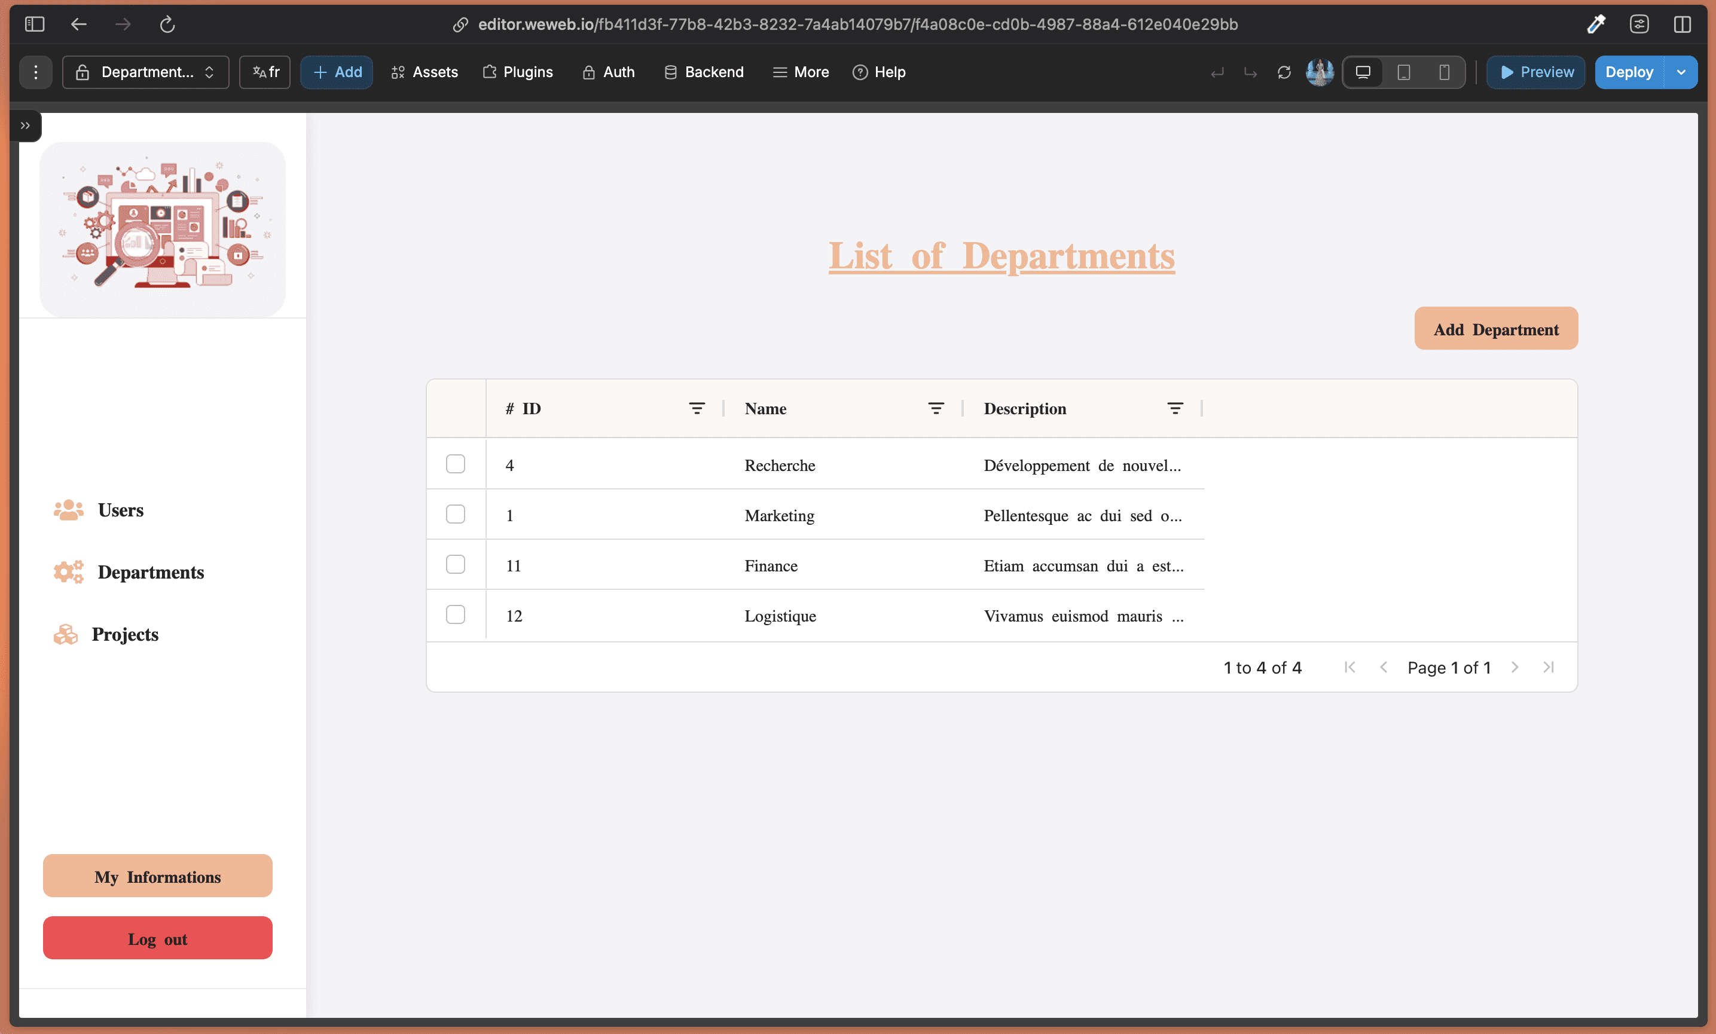Open the Projects sidebar link
Screen dimensions: 1716x1034
(124, 634)
